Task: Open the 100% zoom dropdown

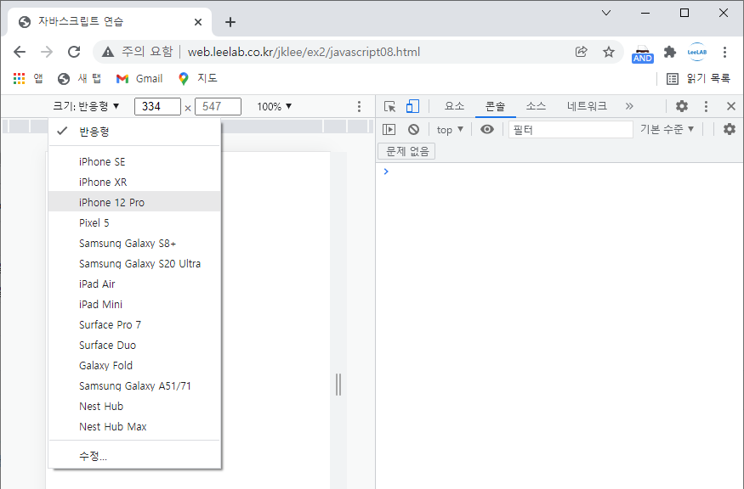Action: click(x=275, y=106)
